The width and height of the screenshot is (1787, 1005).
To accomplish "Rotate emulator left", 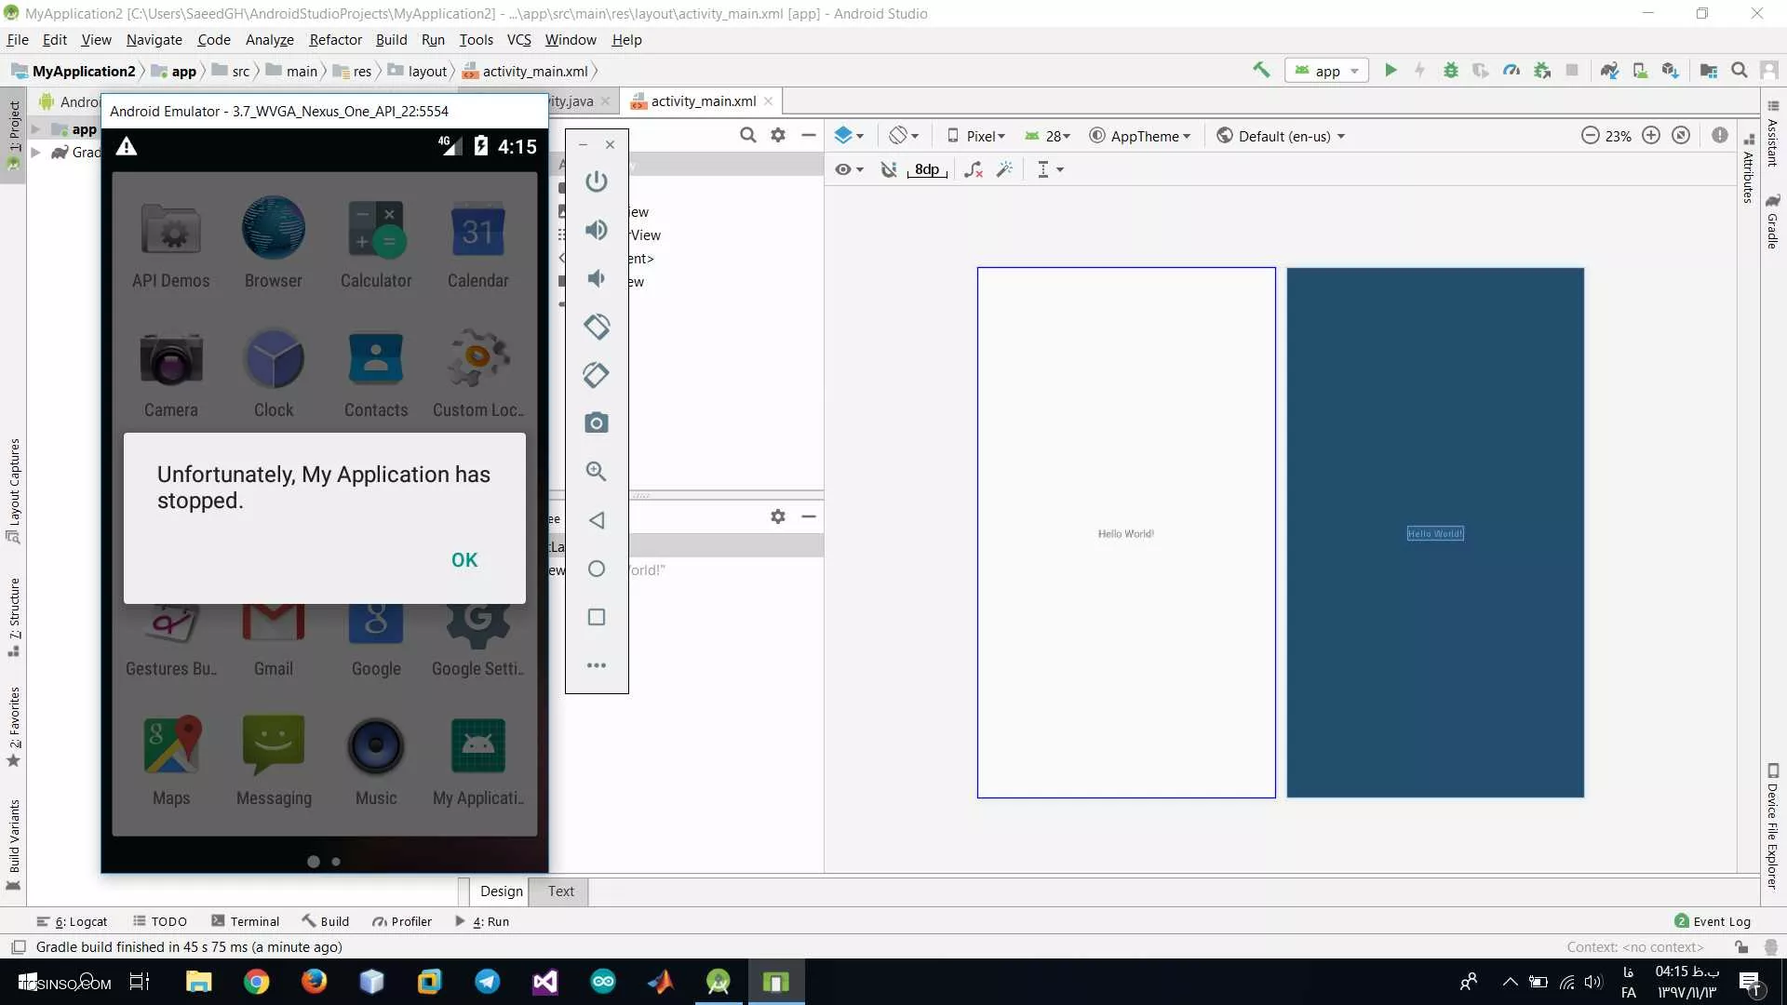I will (597, 327).
